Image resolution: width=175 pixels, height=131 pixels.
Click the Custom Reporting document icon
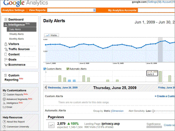coord(6,75)
